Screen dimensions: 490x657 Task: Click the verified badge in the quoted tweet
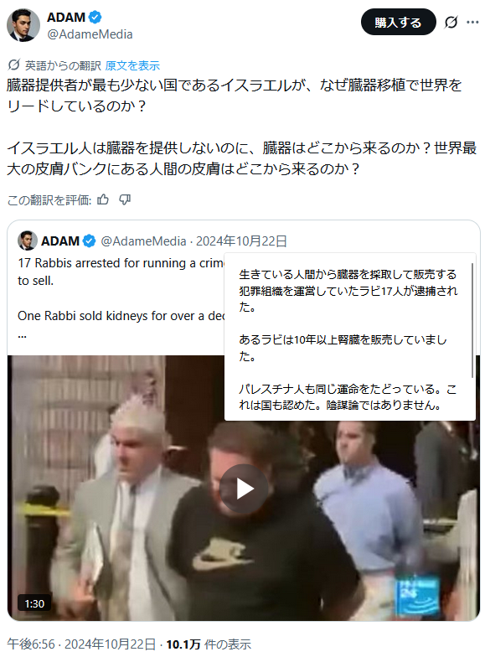click(89, 241)
